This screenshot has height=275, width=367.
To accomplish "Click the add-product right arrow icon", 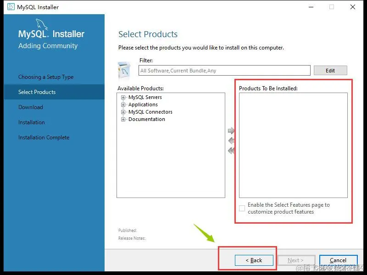I will pos(231,130).
